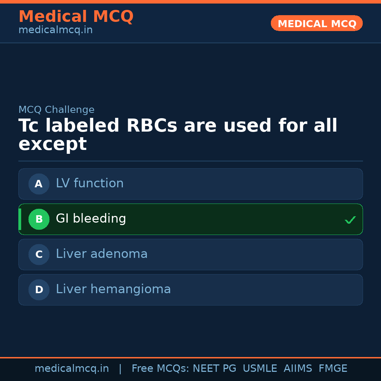Visit medicalmcq.in link under header title

pyautogui.click(x=55, y=30)
